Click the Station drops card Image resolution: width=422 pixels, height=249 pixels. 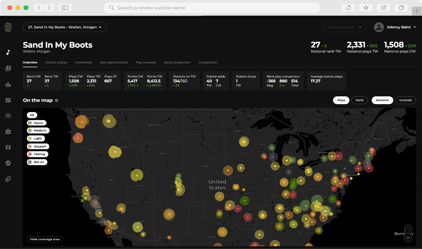pyautogui.click(x=246, y=81)
